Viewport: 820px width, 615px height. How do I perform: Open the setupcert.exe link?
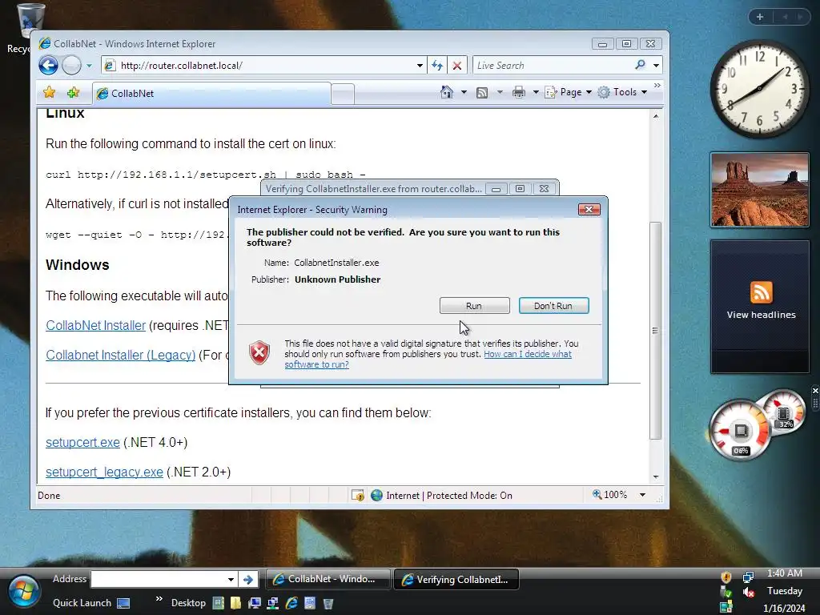83,442
